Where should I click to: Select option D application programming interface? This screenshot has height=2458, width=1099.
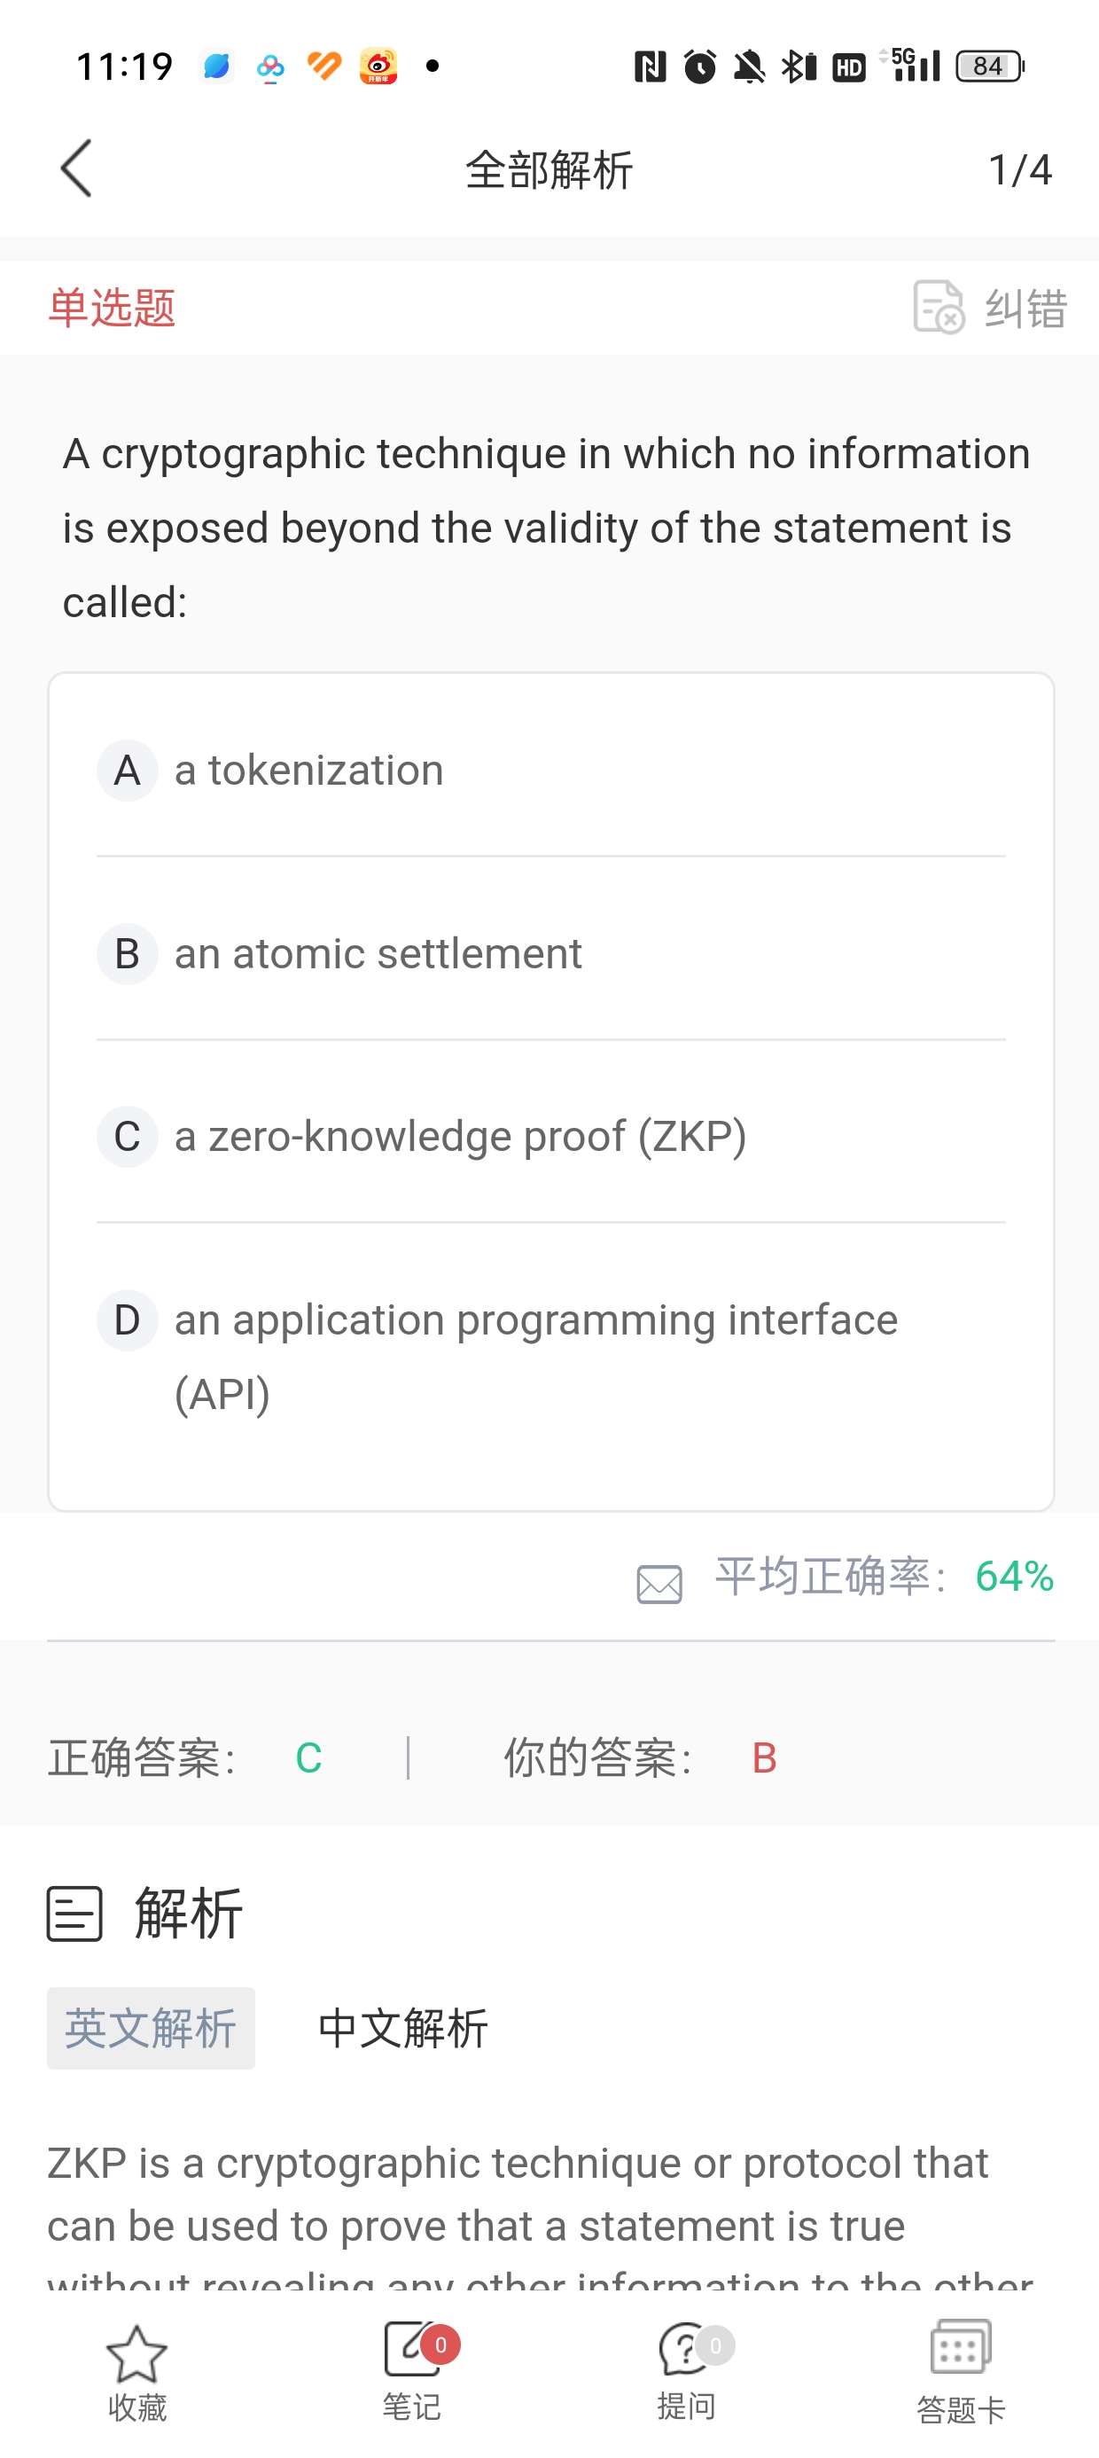534,1319
